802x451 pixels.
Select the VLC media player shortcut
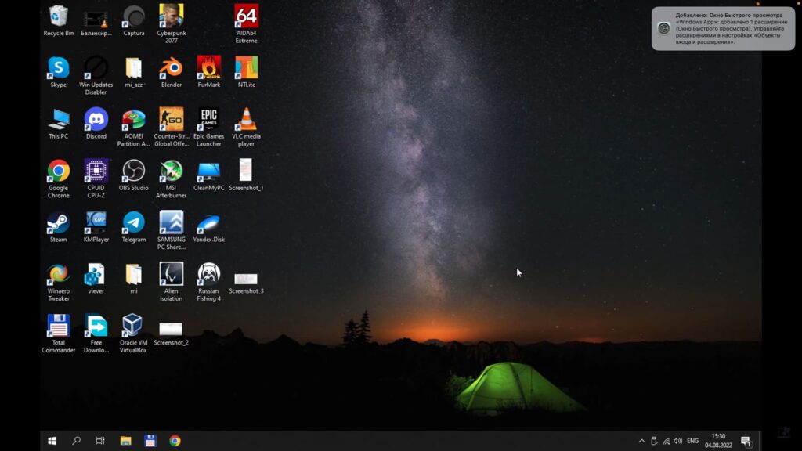coord(246,120)
